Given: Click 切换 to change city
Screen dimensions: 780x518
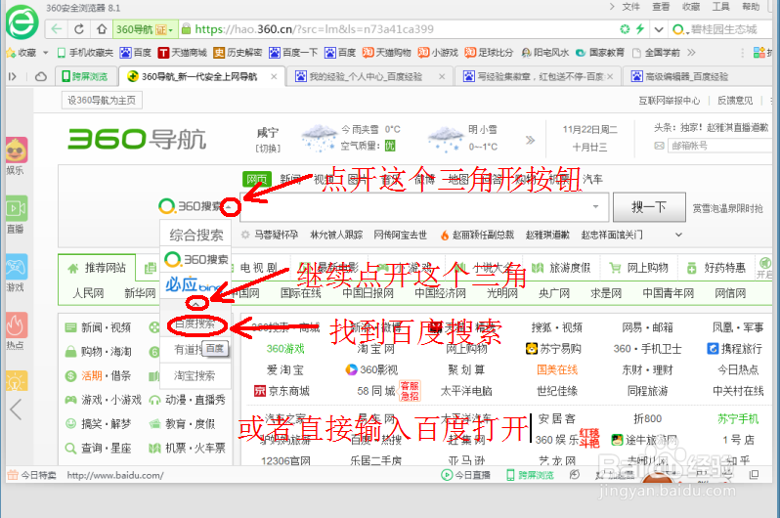Looking at the screenshot, I should click(x=268, y=149).
